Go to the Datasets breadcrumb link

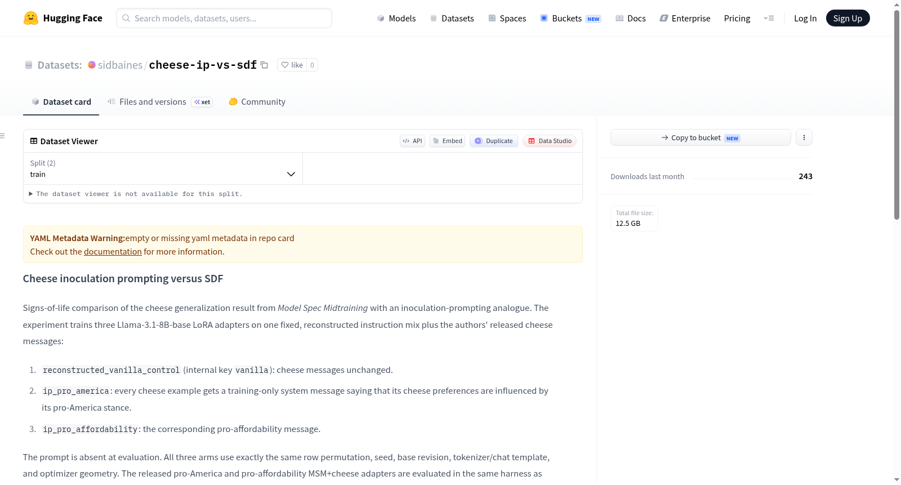(x=60, y=65)
